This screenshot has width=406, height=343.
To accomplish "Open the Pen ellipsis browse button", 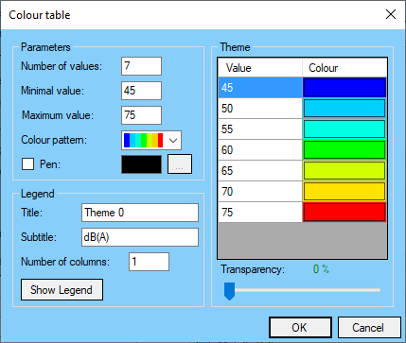I will (180, 164).
